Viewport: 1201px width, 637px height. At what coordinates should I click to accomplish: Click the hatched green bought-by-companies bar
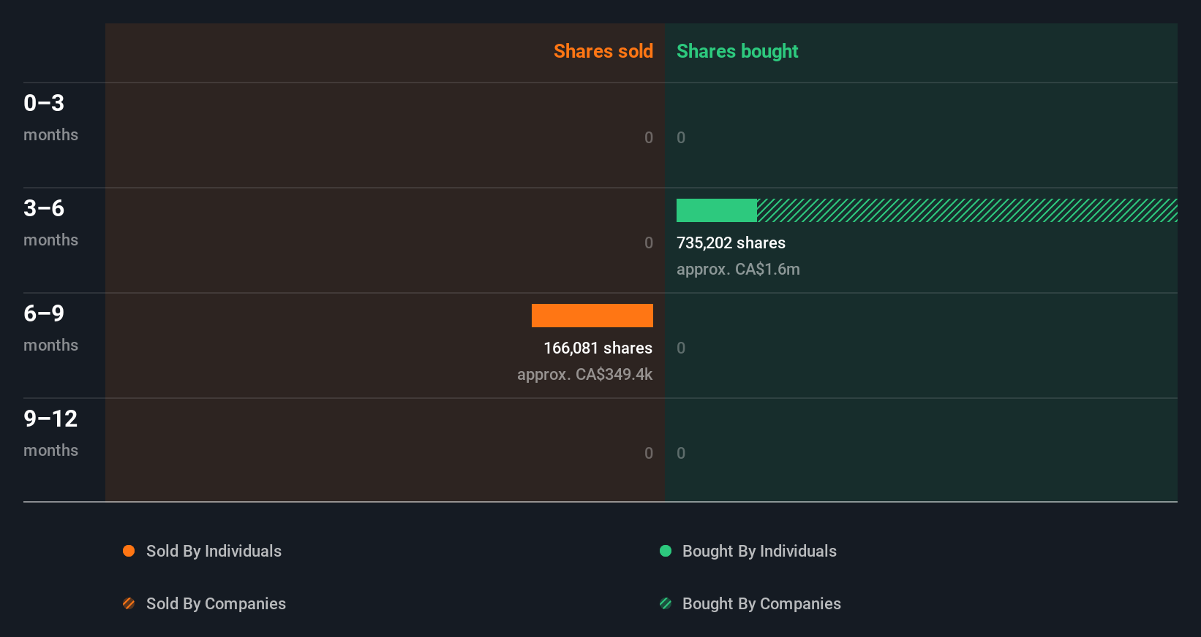click(967, 210)
